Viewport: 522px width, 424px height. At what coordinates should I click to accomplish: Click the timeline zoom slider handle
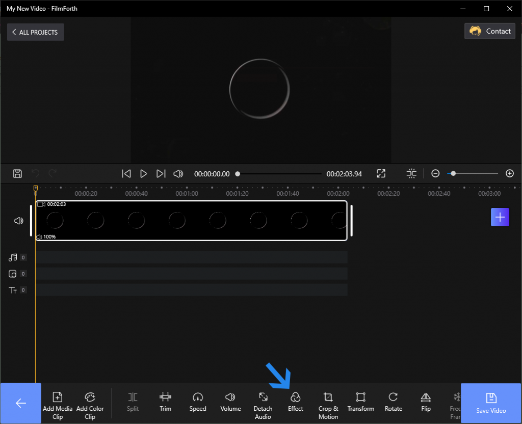pos(453,173)
